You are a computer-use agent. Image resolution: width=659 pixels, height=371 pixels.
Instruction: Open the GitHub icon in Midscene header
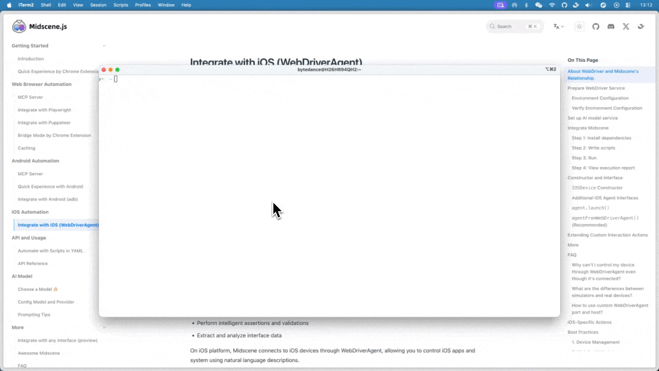pos(596,26)
